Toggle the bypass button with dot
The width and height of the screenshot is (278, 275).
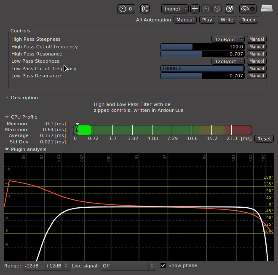(x=248, y=9)
